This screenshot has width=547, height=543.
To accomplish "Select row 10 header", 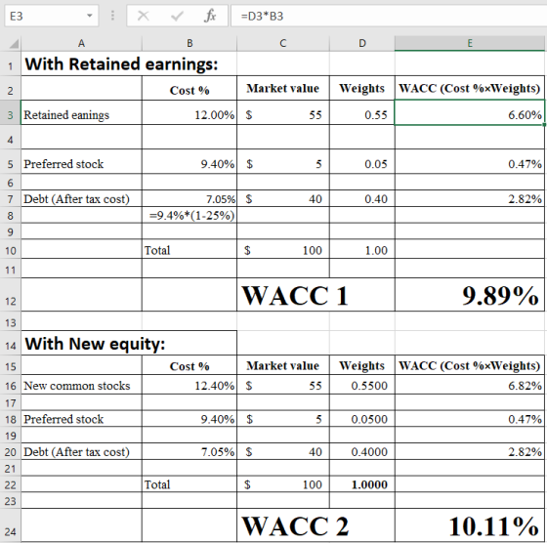I will click(11, 249).
